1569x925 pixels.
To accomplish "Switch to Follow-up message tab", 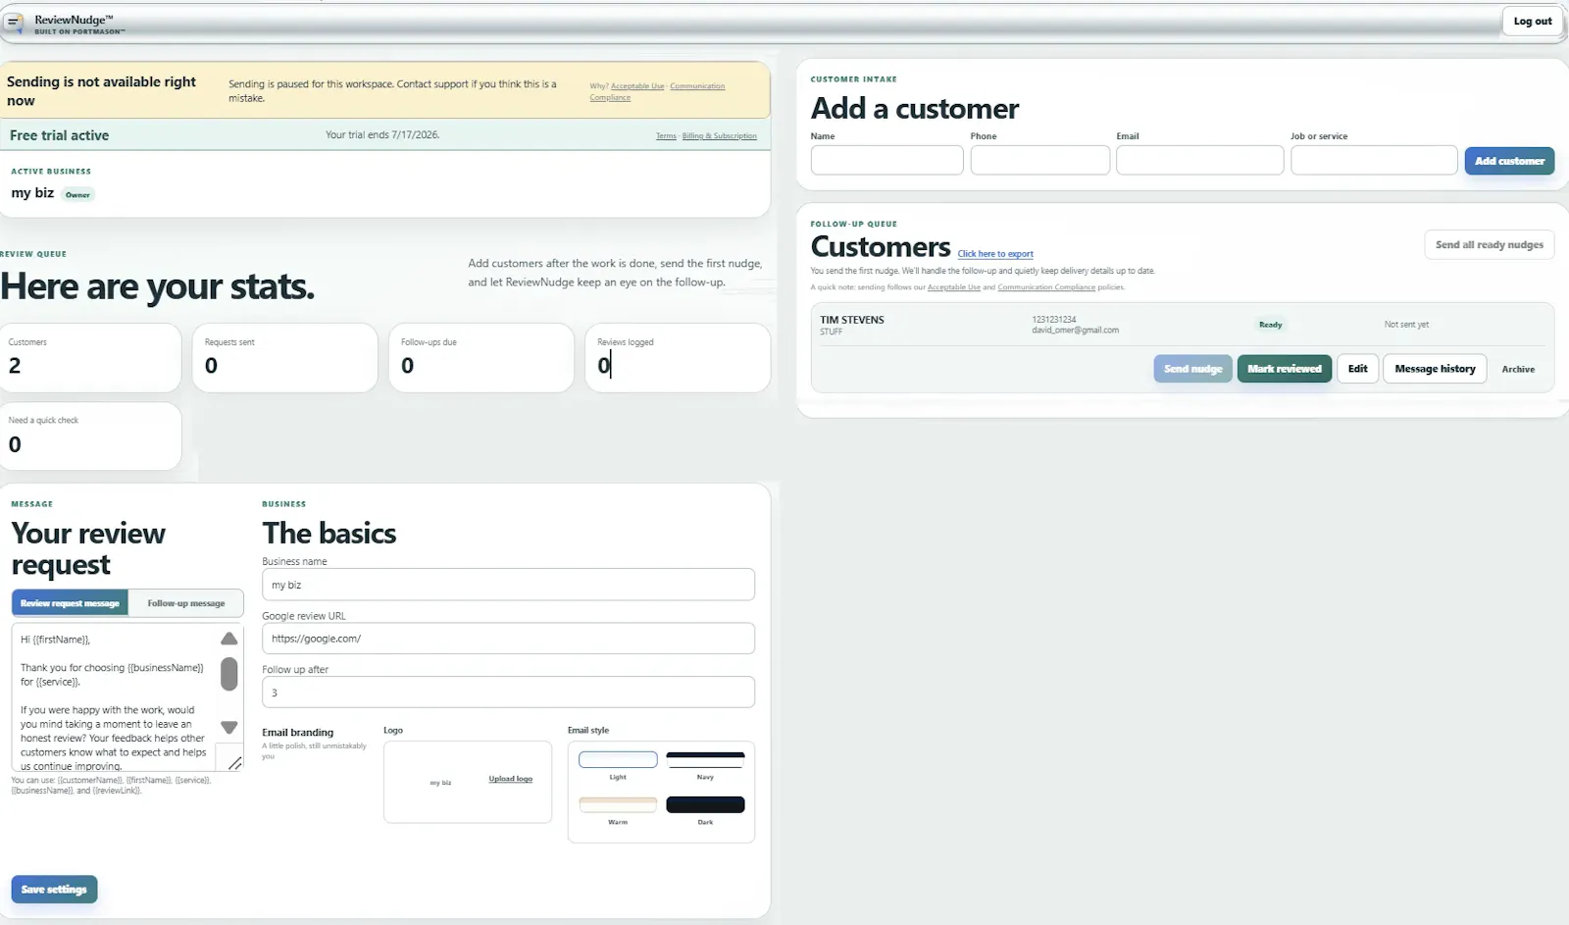I will tap(186, 603).
